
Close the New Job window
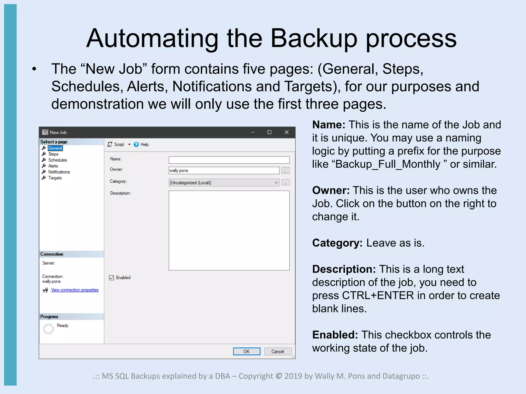pos(287,132)
